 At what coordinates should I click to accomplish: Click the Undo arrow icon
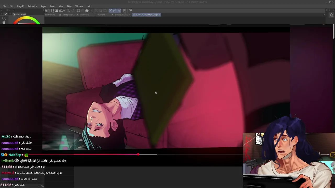pyautogui.click(x=69, y=11)
